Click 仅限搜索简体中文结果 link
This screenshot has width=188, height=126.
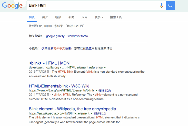(56, 48)
